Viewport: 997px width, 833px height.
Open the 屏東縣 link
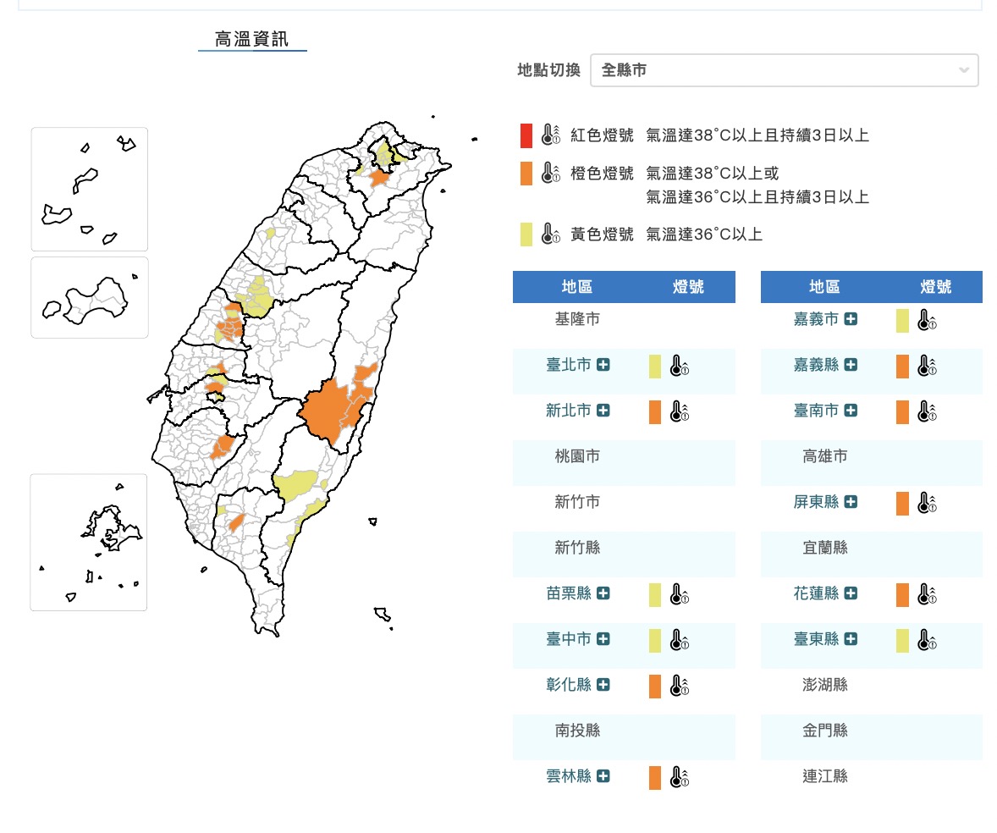816,502
